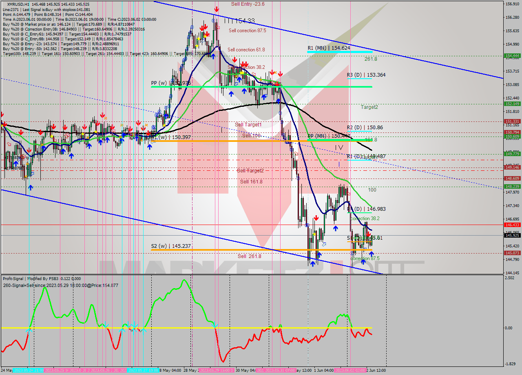The height and width of the screenshot is (375, 522).
Task: Click the Target2 fibonacci label
Action: [369, 107]
